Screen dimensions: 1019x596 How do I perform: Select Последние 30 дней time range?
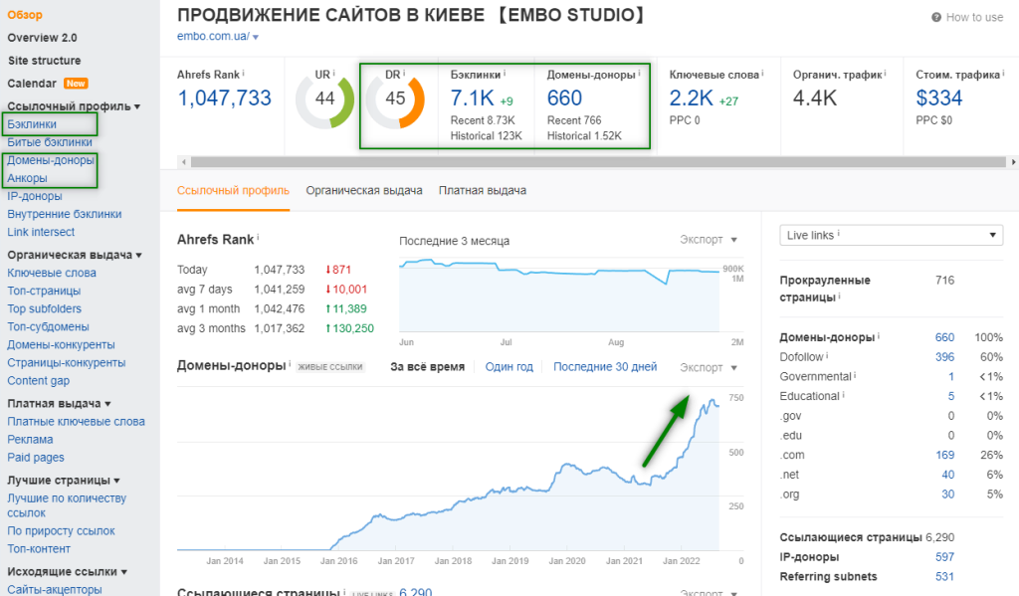tap(605, 367)
